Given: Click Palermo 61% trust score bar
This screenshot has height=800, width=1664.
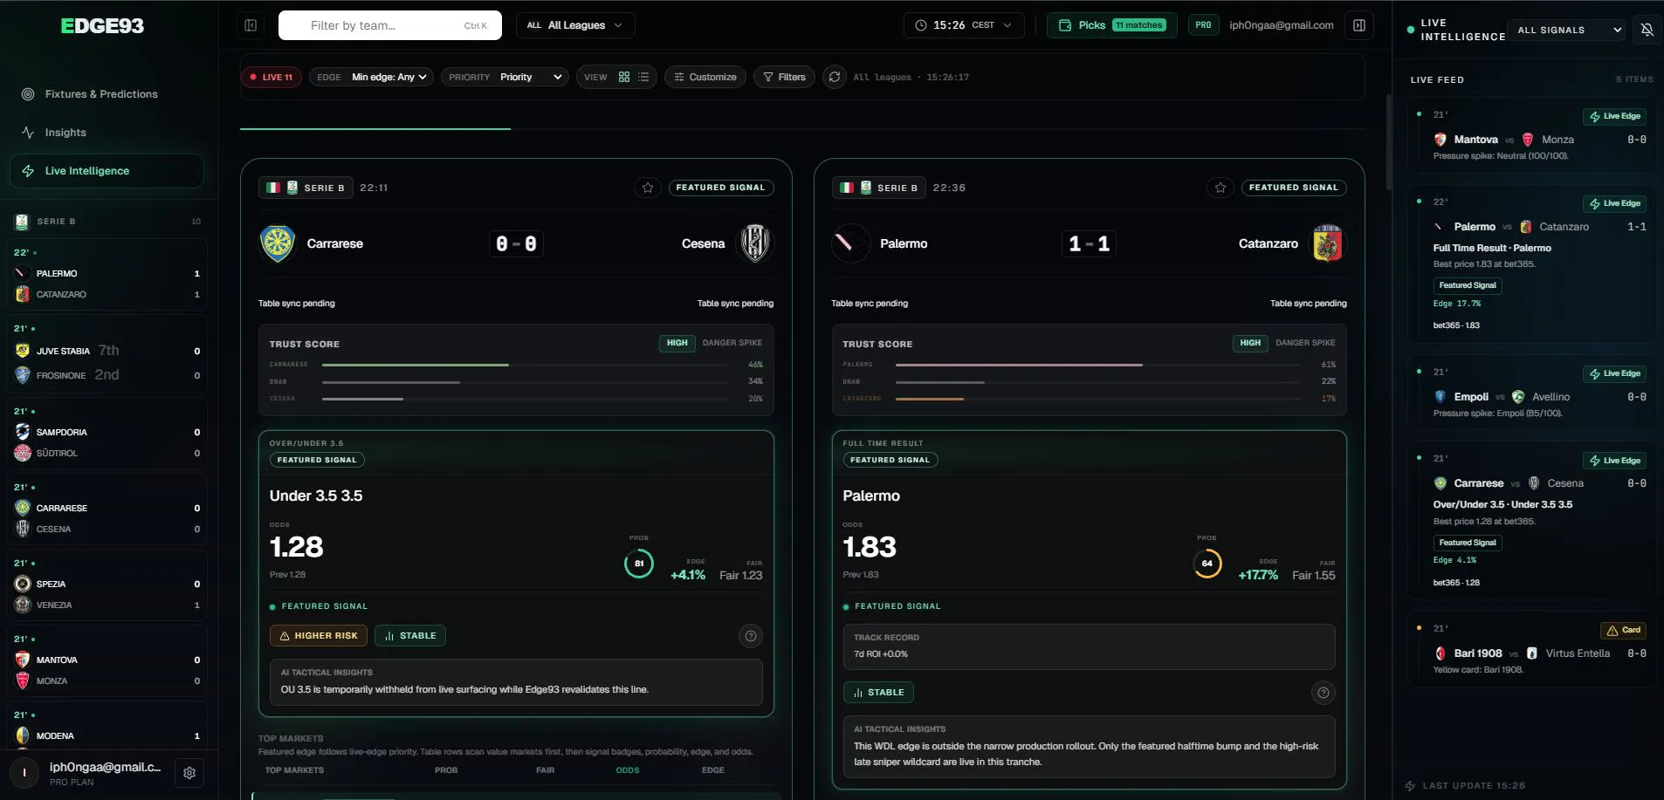Looking at the screenshot, I should [x=1098, y=365].
